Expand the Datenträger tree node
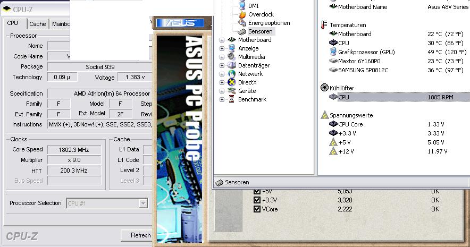Screen dimensions: 470x247 (x=222, y=65)
